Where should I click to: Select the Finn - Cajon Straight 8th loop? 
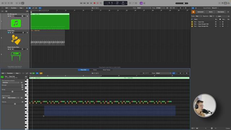210,26
